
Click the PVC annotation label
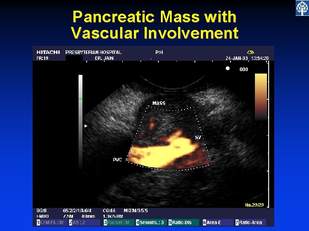click(118, 160)
